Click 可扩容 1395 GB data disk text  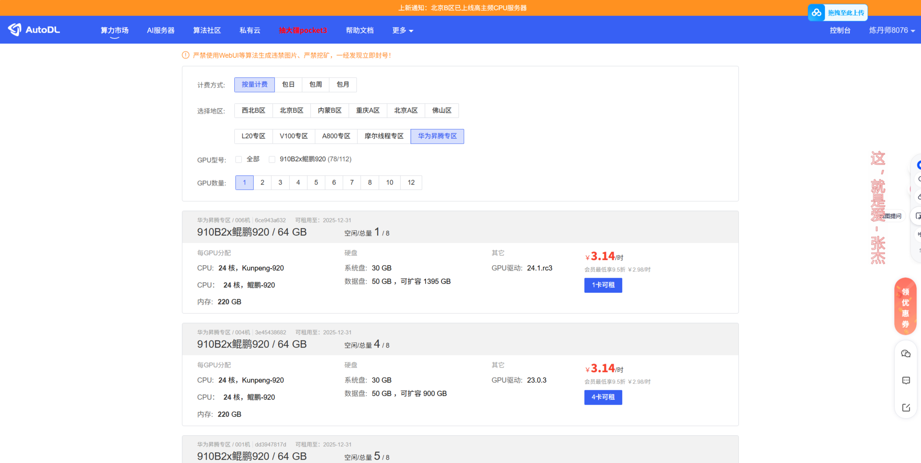pos(425,281)
